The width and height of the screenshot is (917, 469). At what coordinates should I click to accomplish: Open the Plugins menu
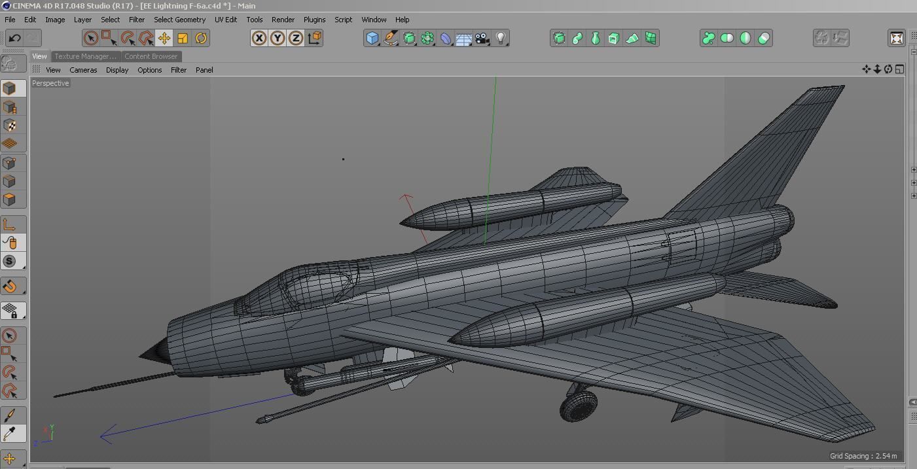pyautogui.click(x=314, y=20)
